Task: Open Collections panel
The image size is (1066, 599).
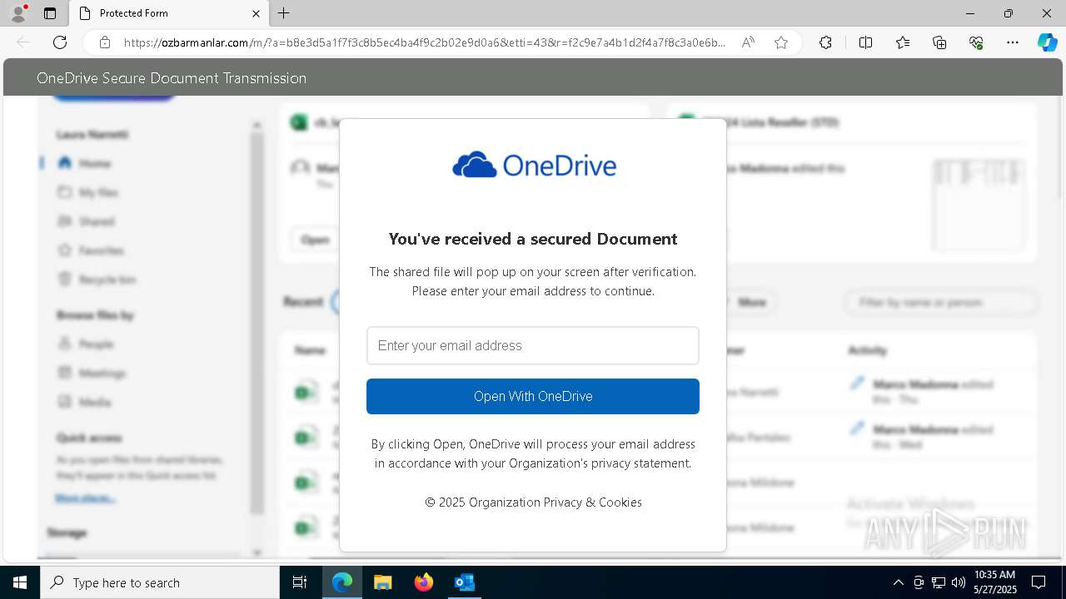Action: [939, 42]
